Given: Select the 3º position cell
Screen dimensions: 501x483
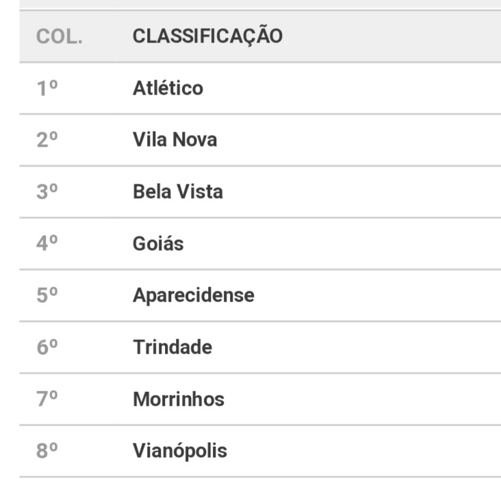Looking at the screenshot, I should click(47, 192).
